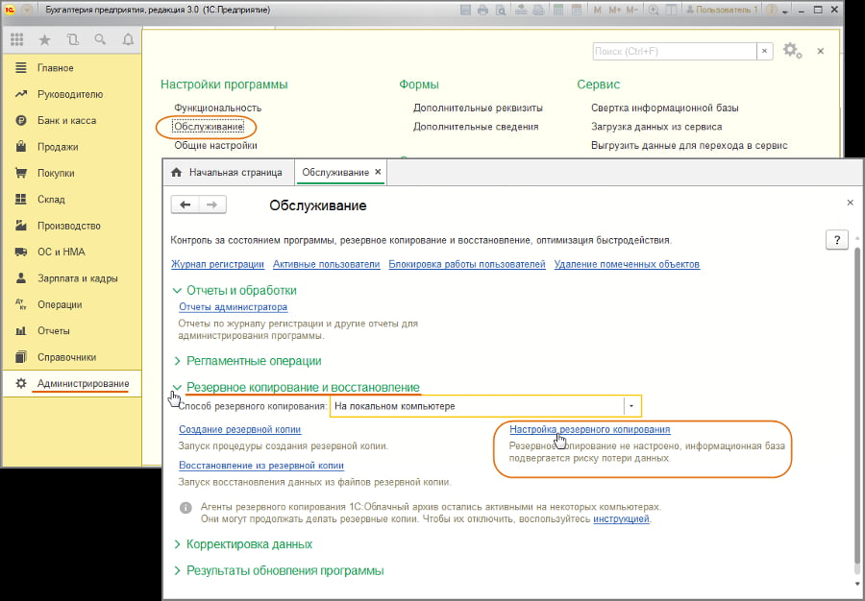Open the history icon in top panel

point(73,40)
